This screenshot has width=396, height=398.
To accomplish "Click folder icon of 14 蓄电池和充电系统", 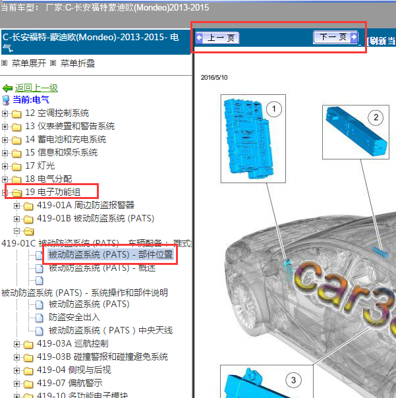I will (16, 140).
